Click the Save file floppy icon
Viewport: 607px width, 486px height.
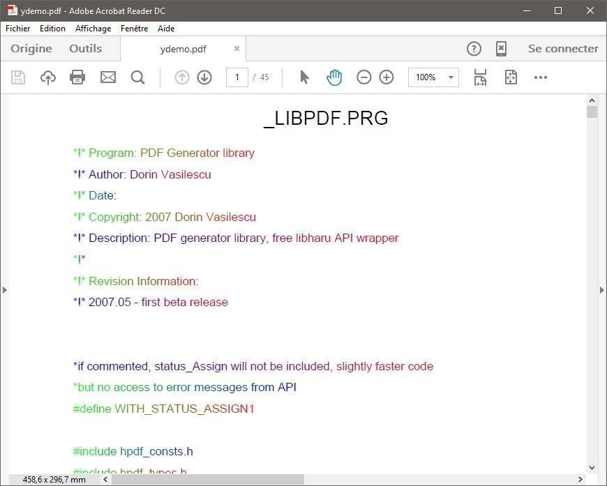18,77
